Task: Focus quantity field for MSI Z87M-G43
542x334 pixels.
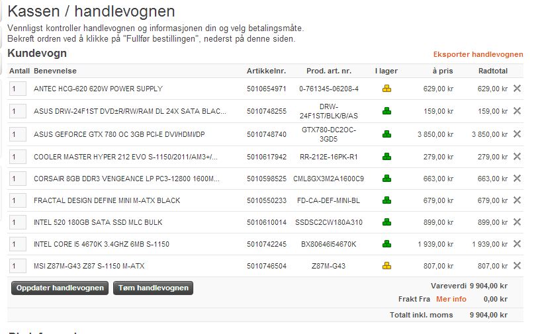Action: coord(18,266)
